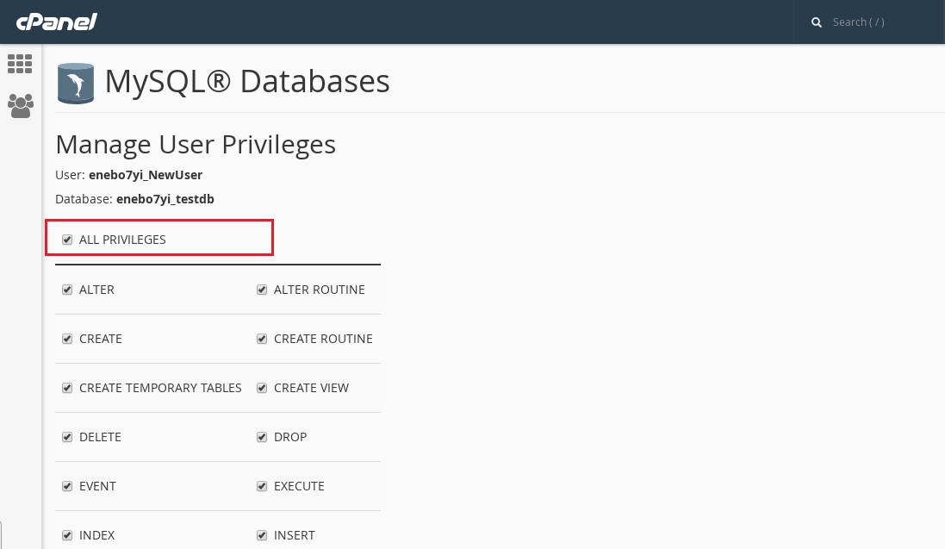Uncheck the DELETE privilege

coord(67,437)
